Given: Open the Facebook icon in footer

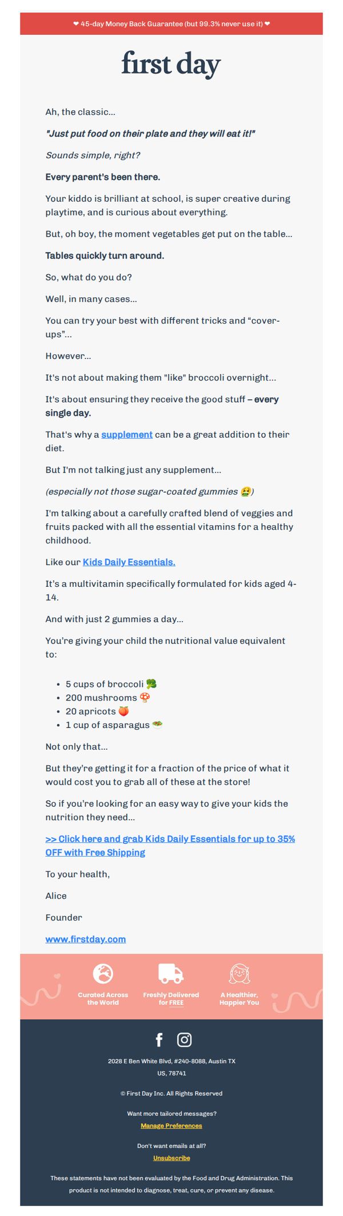Looking at the screenshot, I should coord(159,1039).
